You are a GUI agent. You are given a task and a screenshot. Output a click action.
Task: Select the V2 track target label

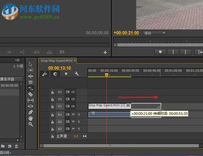coord(60,99)
